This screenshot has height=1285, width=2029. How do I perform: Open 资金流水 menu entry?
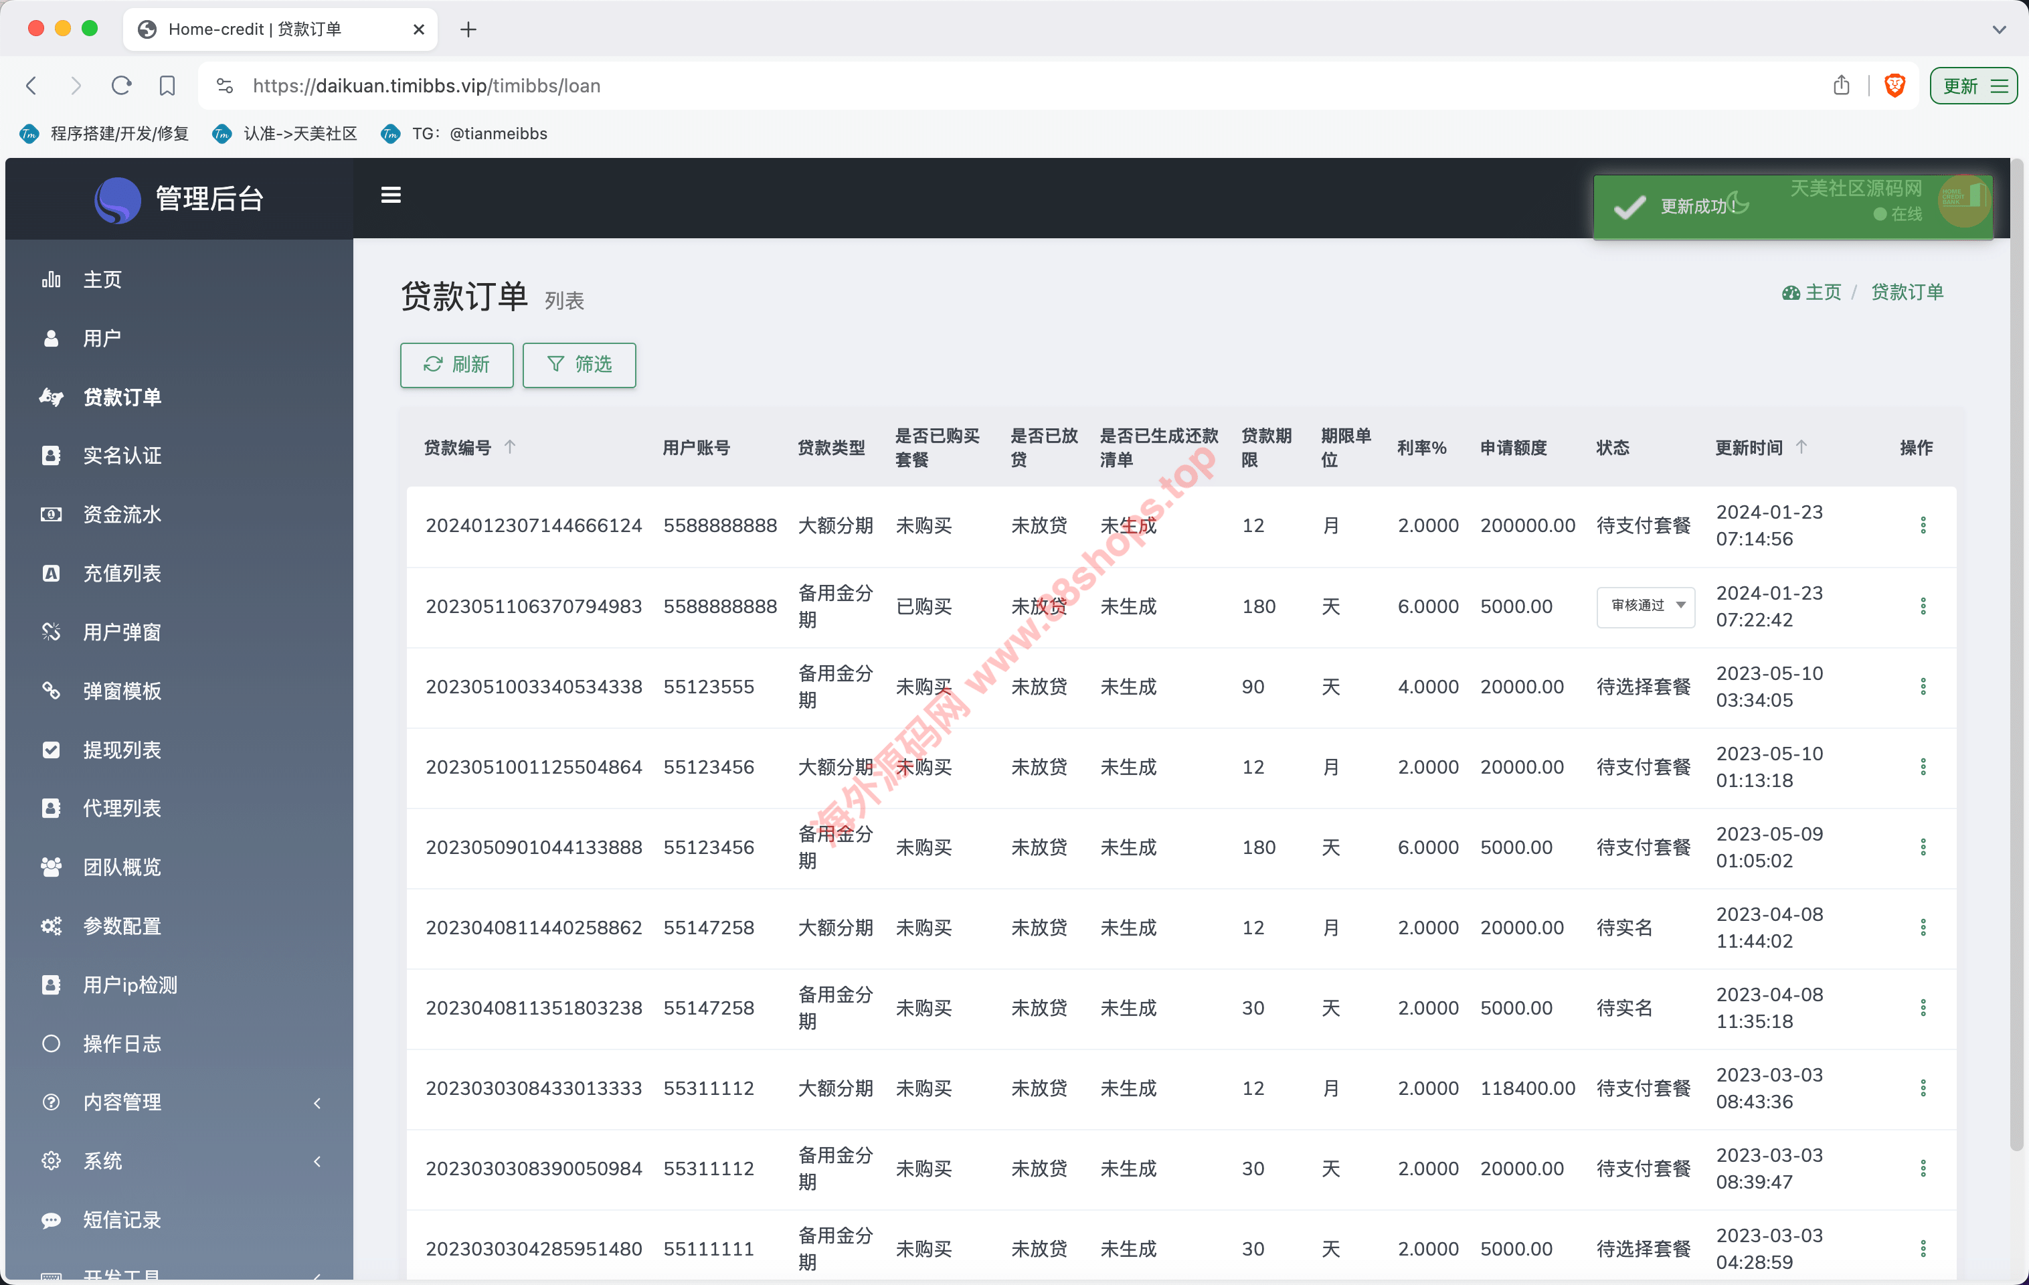coord(122,514)
